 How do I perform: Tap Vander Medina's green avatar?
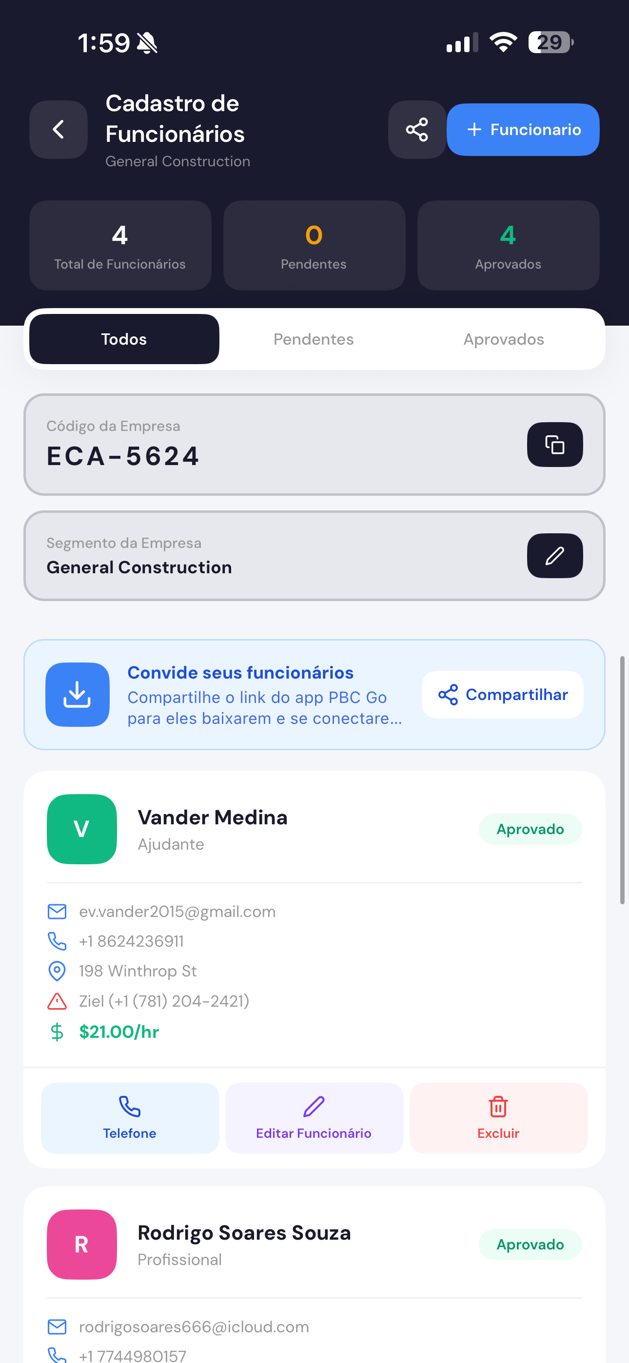coord(81,829)
